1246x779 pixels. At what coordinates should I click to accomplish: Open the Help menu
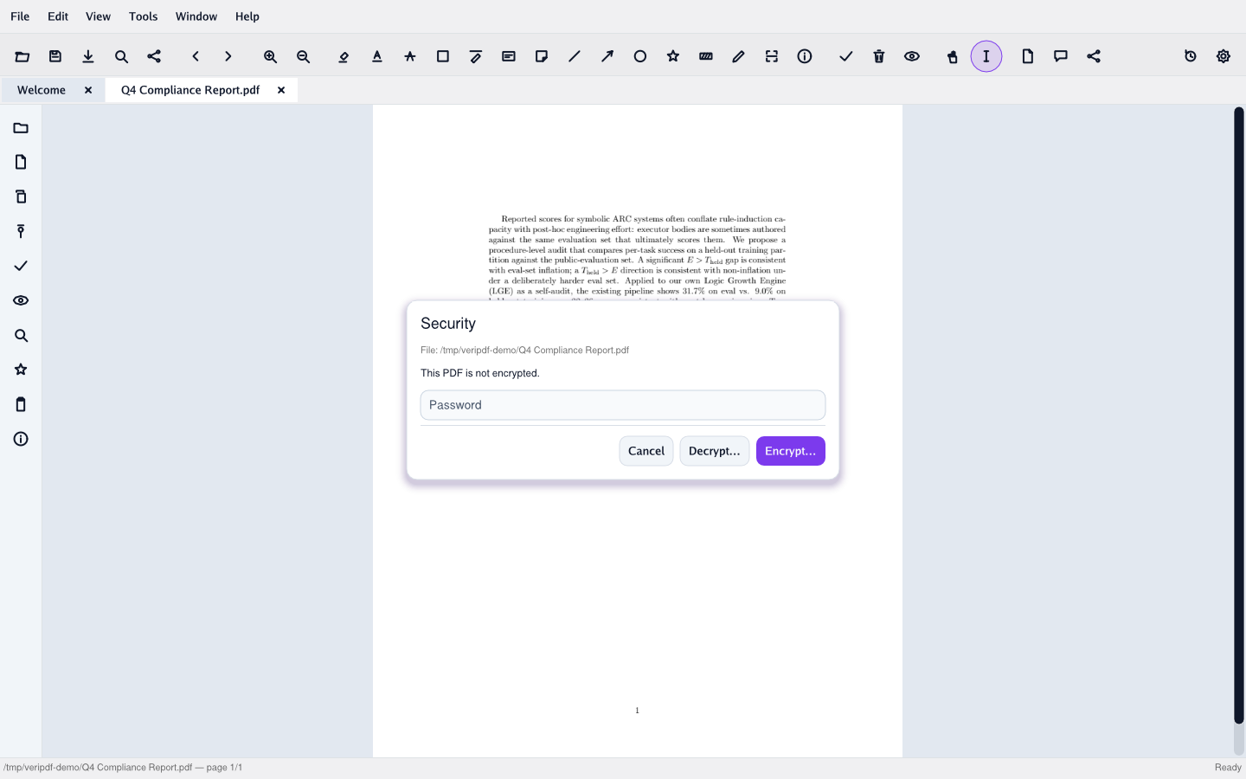(247, 16)
